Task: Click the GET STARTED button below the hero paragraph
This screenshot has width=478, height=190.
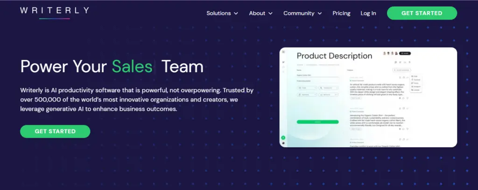Action: coord(55,131)
